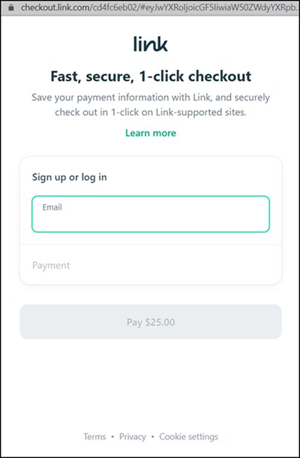Select the checkout.link.com URL text
The image size is (300, 458).
tap(160, 8)
